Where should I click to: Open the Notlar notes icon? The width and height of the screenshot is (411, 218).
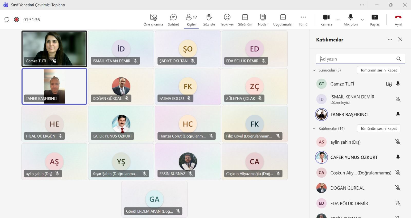[x=263, y=17]
